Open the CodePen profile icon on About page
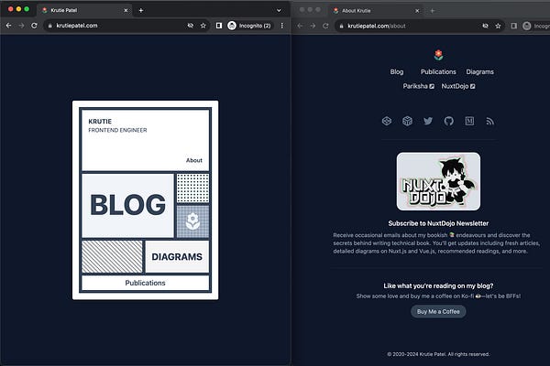550x366 pixels. tap(387, 121)
